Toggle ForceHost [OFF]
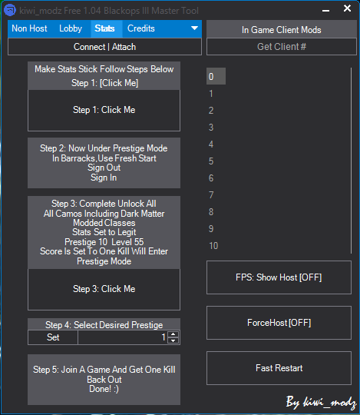The height and width of the screenshot is (415, 360). (x=279, y=323)
